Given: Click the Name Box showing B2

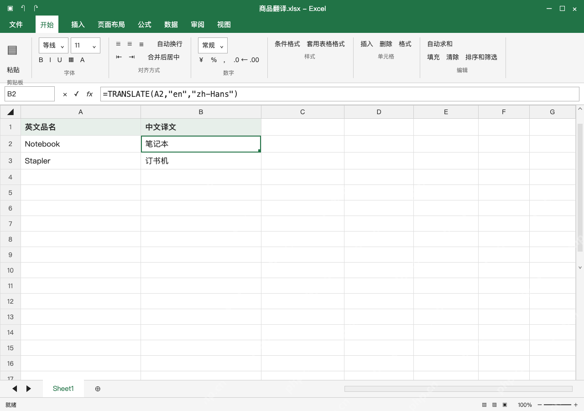Looking at the screenshot, I should pos(30,94).
